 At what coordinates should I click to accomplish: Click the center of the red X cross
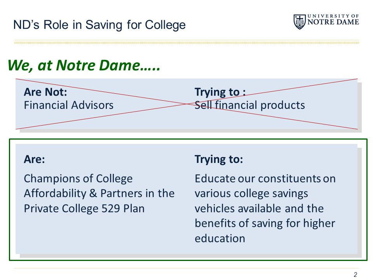pyautogui.click(x=187, y=104)
